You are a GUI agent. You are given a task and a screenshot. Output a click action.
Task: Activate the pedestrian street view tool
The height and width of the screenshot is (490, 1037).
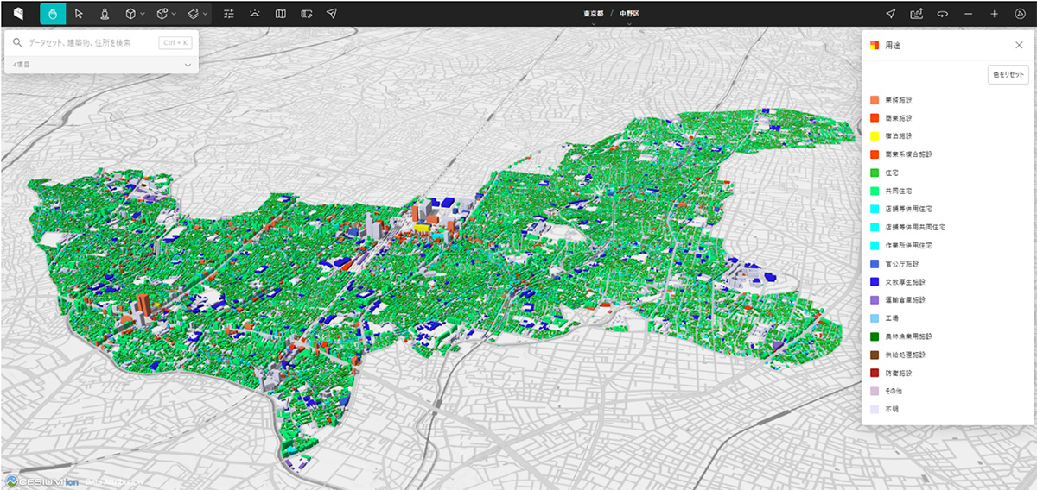[x=105, y=14]
